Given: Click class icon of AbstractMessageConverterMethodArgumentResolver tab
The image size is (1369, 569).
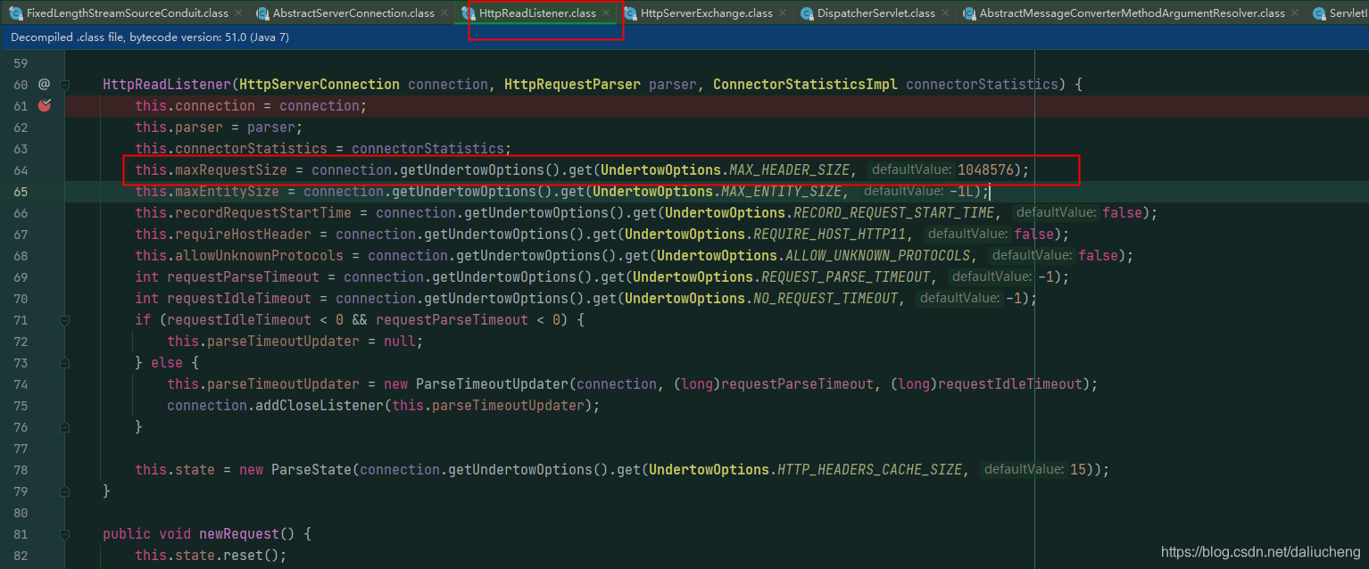Looking at the screenshot, I should [969, 13].
